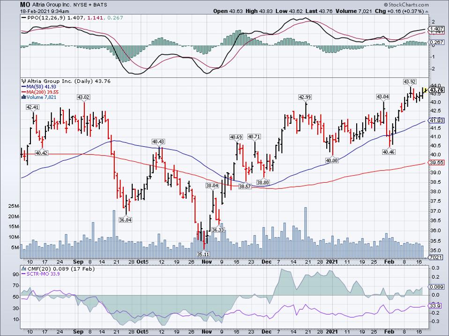Click the 40.69 price annotation
Image resolution: width=449 pixels, height=336 pixels.
point(236,137)
